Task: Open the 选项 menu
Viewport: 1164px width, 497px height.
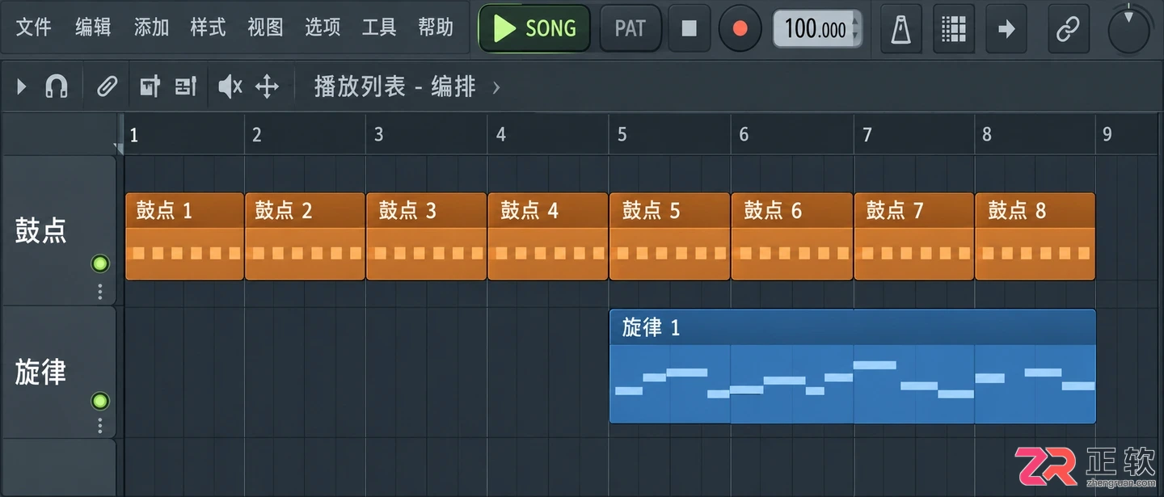Action: coord(323,27)
